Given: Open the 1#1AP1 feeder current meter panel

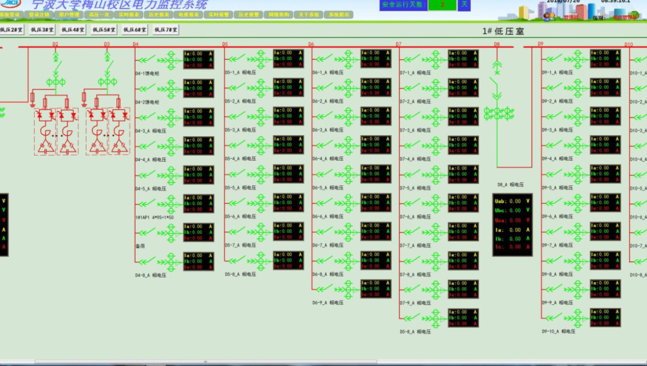Looking at the screenshot, I should [x=198, y=204].
